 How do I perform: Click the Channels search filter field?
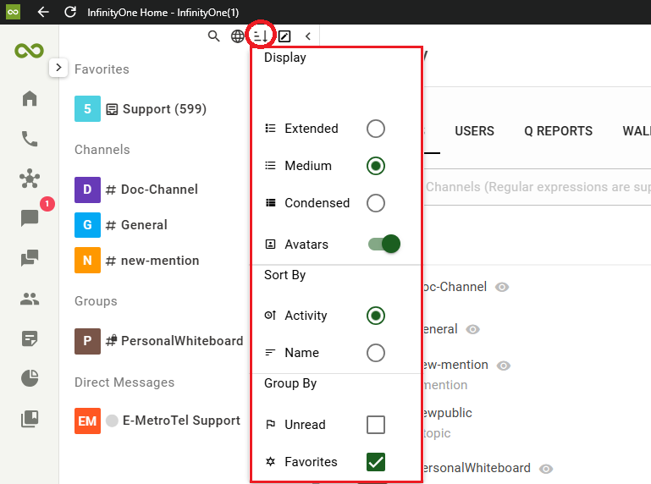click(537, 187)
